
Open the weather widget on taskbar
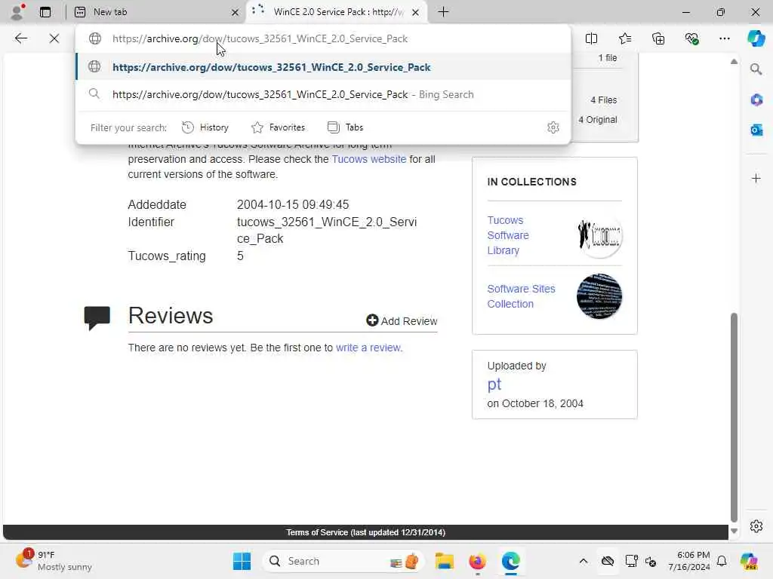tap(54, 561)
